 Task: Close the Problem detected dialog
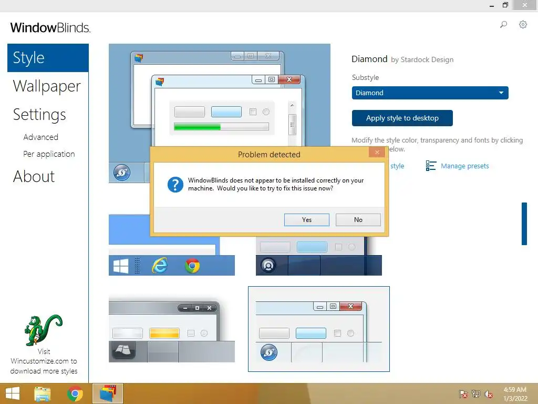click(377, 152)
